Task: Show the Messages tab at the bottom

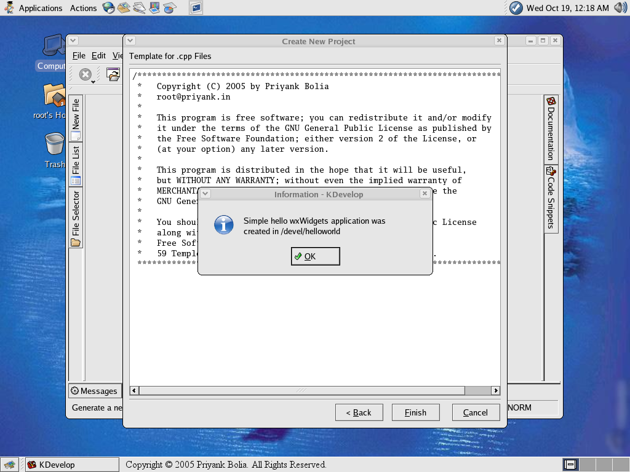Action: [x=94, y=391]
